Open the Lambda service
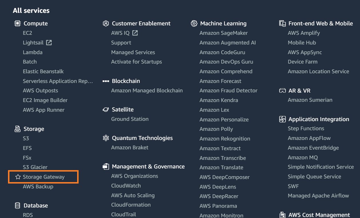The image size is (360, 218). coord(33,52)
